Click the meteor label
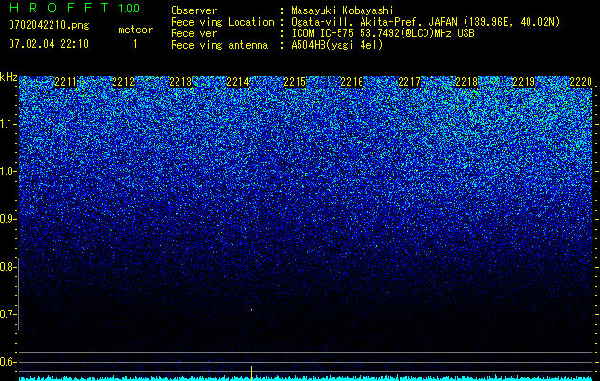This screenshot has width=600, height=381. (135, 30)
